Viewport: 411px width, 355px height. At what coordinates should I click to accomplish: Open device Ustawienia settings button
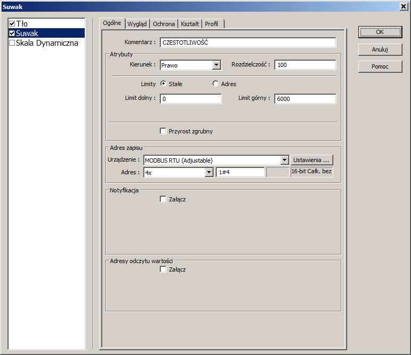point(312,160)
